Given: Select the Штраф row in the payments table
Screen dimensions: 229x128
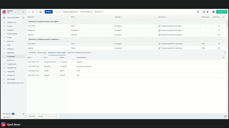Looking at the screenshot, I should pyautogui.click(x=126, y=71).
